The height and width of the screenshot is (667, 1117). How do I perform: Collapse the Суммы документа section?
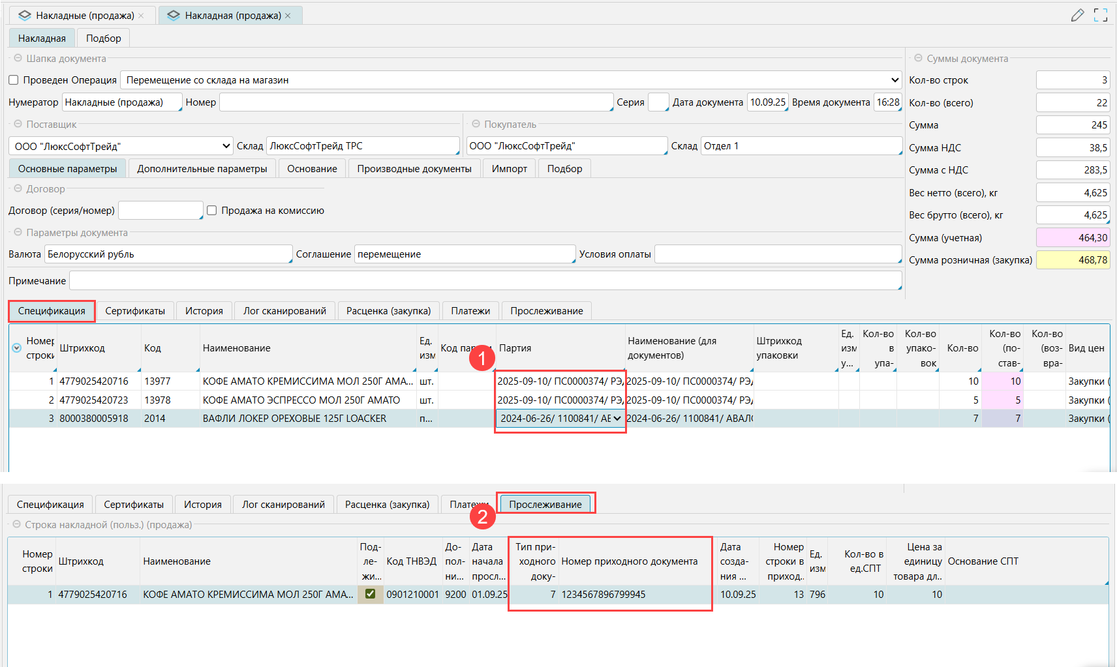[x=918, y=58]
